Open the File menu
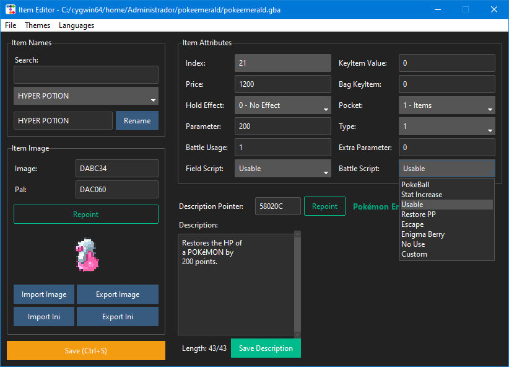 [x=11, y=25]
